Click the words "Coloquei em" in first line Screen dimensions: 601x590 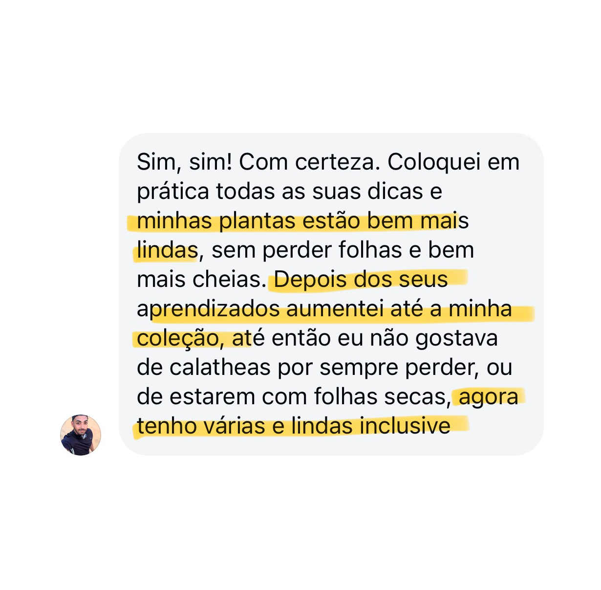click(x=453, y=163)
